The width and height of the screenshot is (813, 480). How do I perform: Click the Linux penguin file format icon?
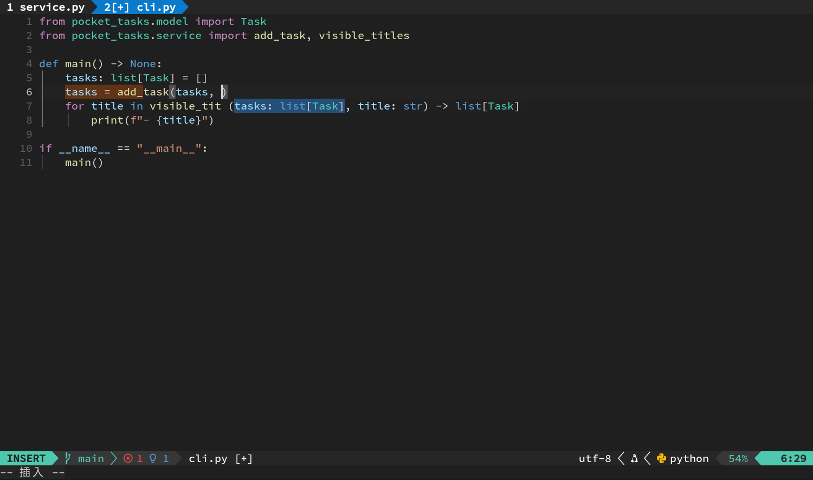634,458
